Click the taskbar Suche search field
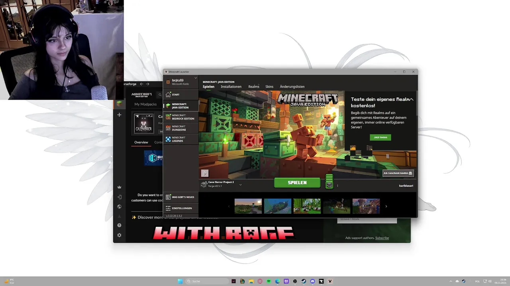 (207, 281)
